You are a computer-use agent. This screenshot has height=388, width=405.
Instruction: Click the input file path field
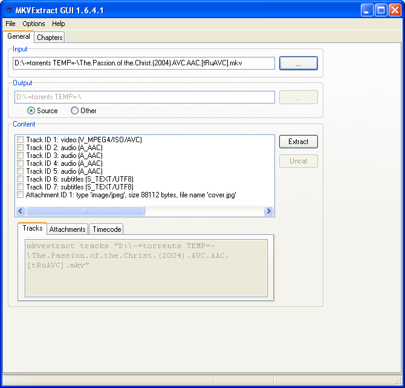tap(144, 63)
